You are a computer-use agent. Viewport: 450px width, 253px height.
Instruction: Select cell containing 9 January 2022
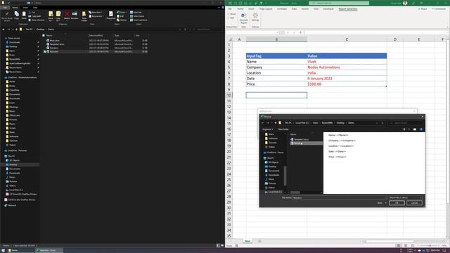[x=347, y=78]
